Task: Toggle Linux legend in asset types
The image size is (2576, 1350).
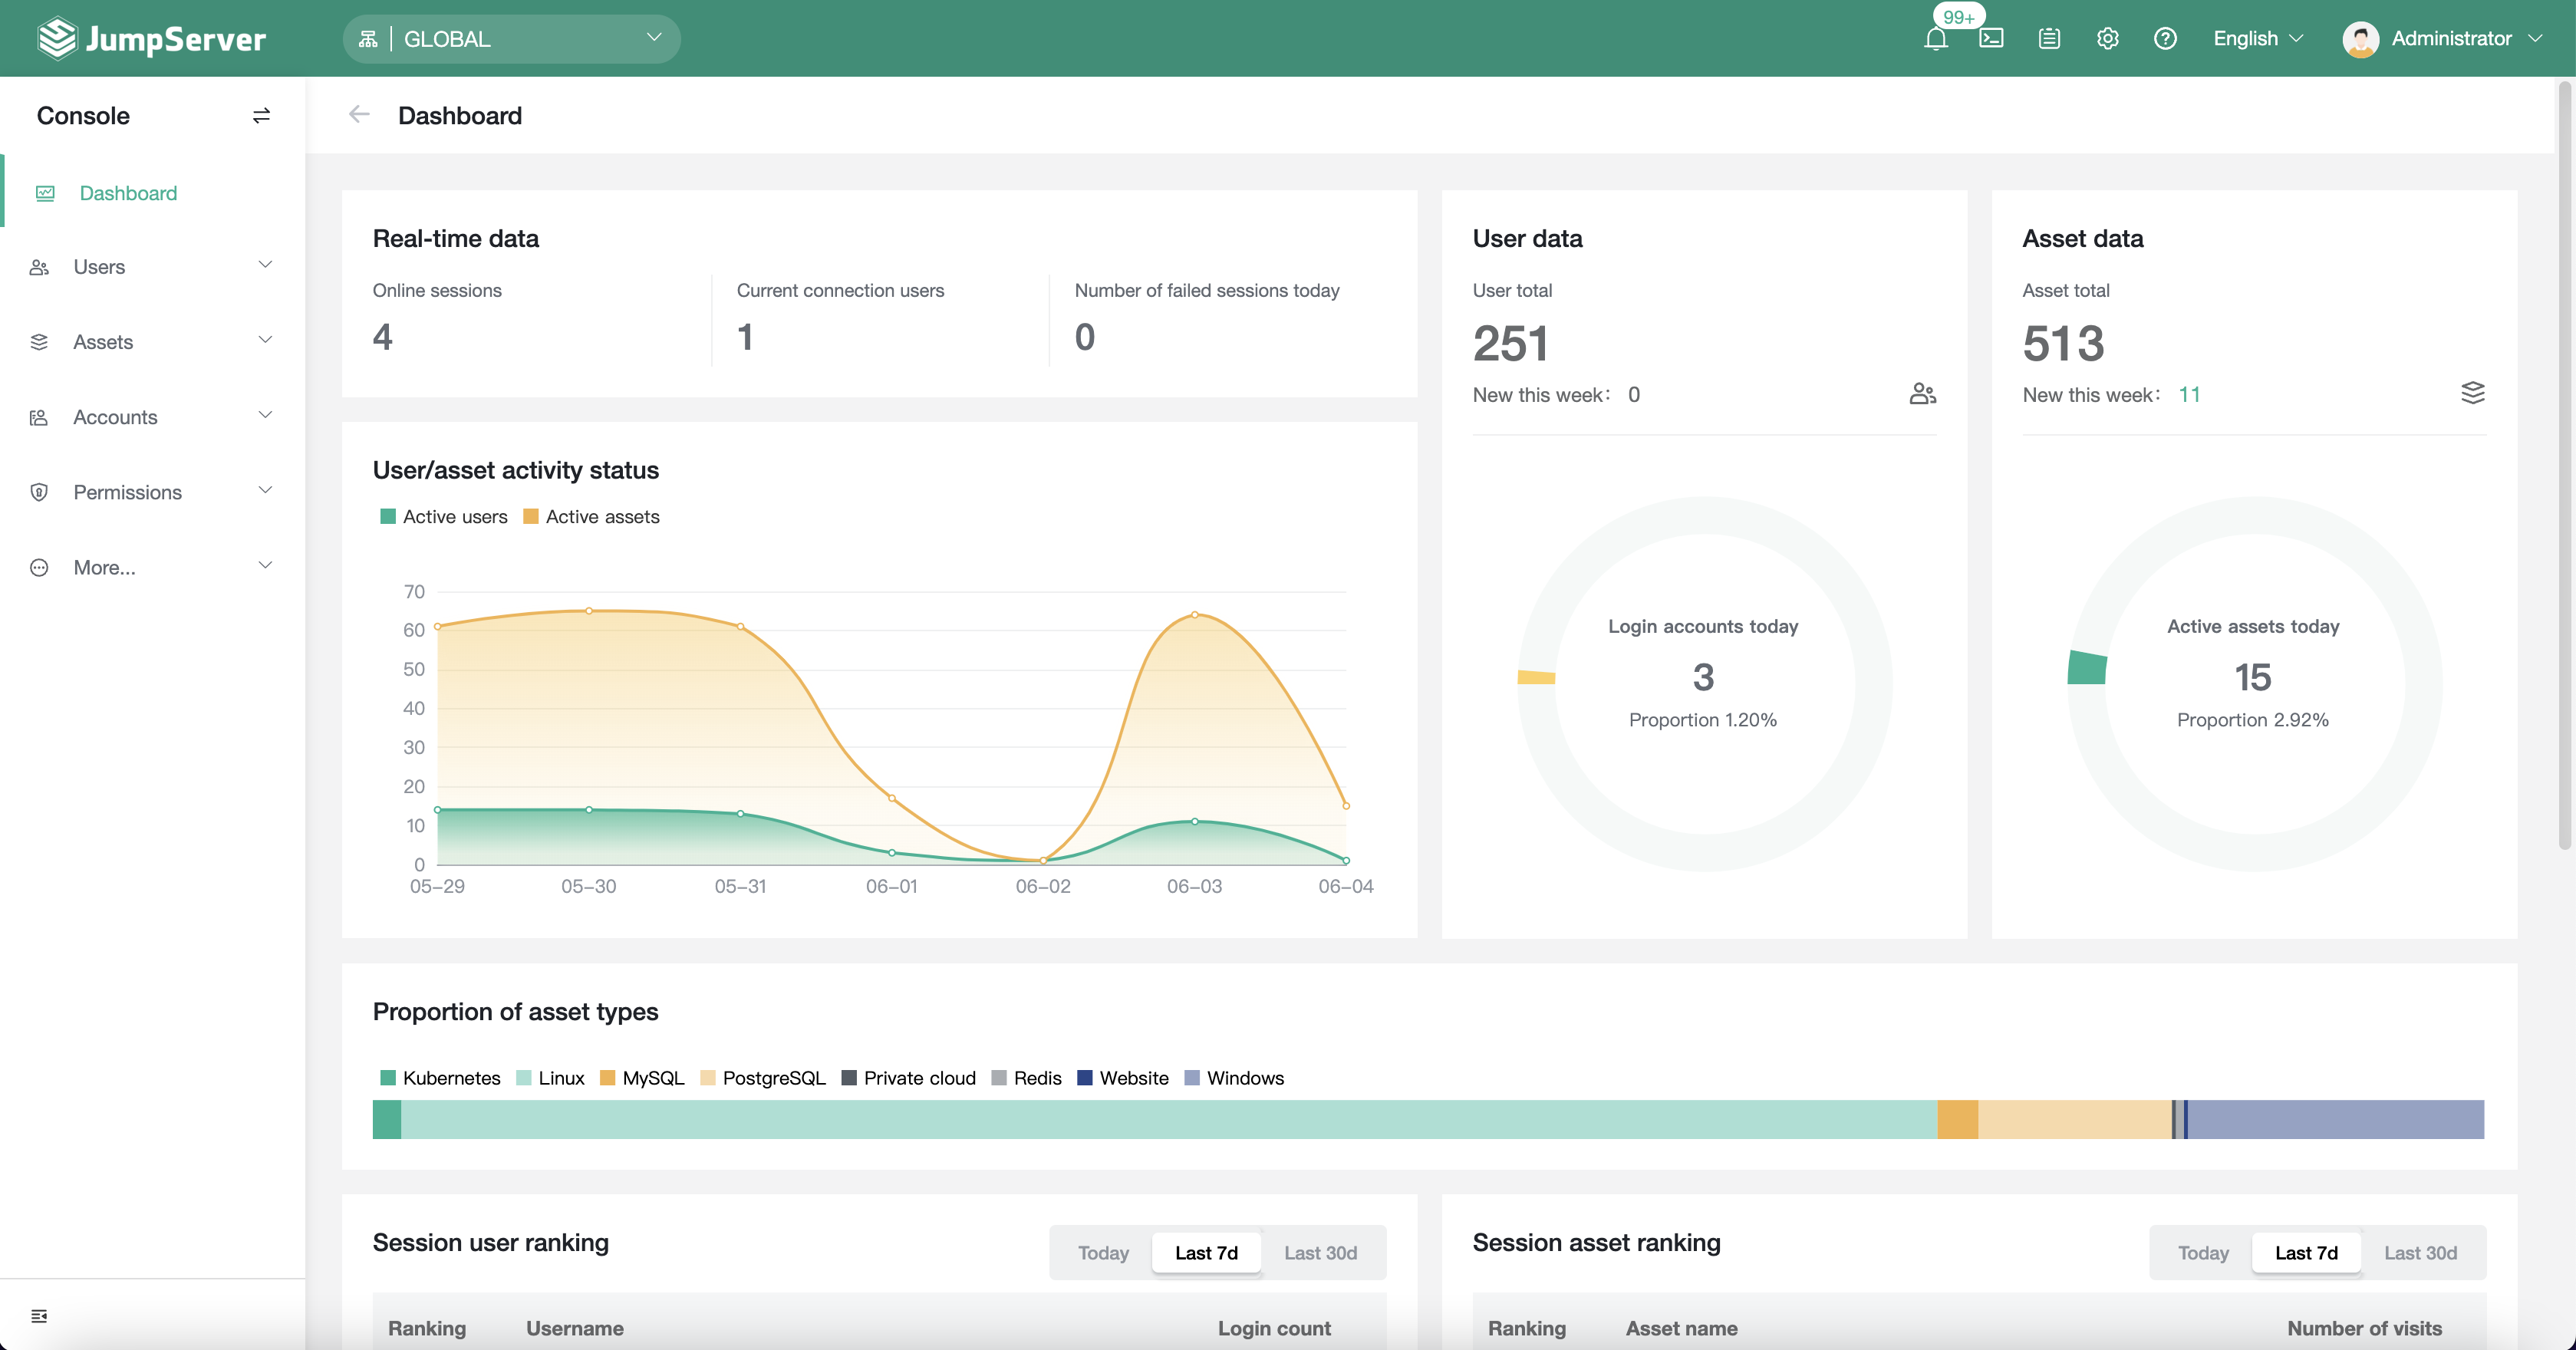Action: pyautogui.click(x=550, y=1078)
